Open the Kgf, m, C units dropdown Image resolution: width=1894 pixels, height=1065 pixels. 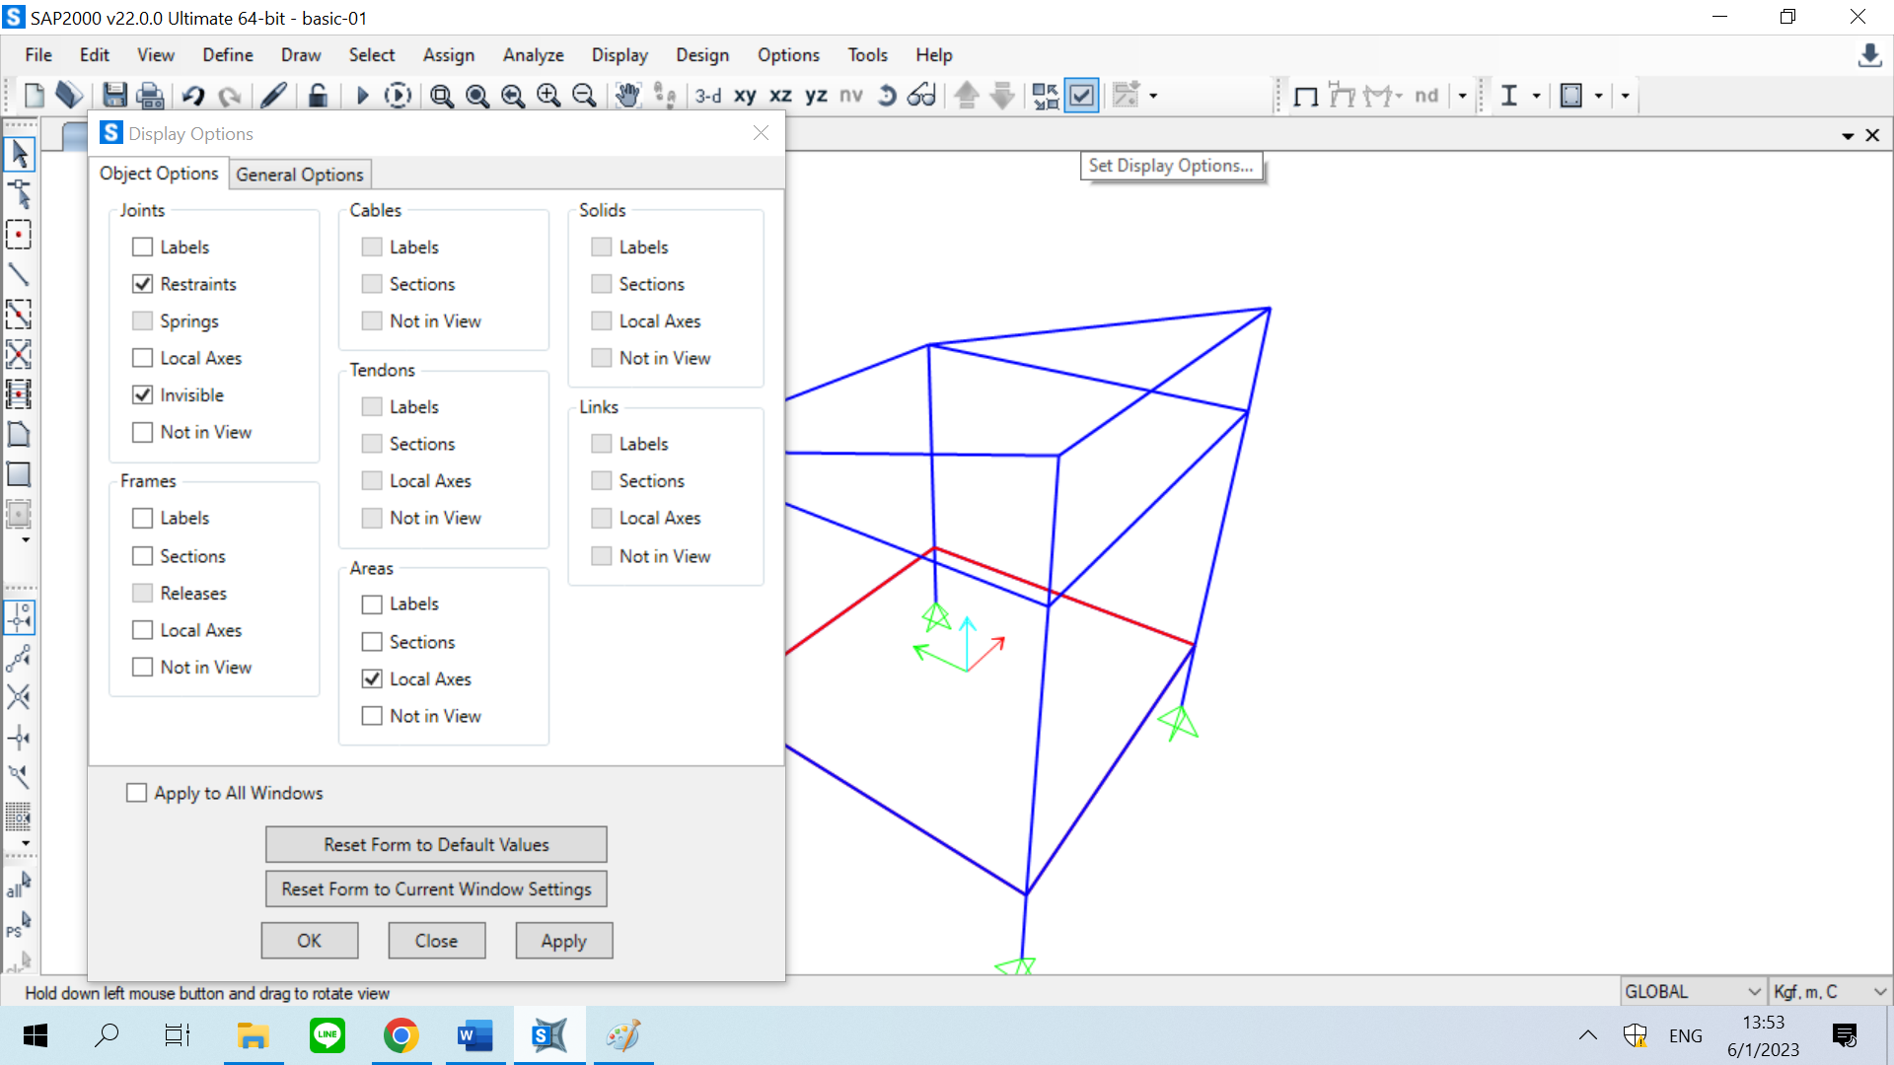pos(1879,991)
